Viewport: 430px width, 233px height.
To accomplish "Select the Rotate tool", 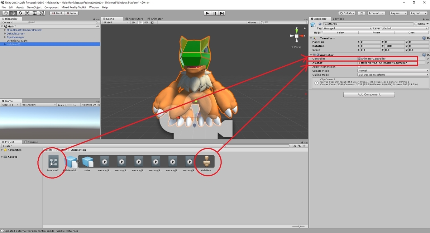I will [20, 13].
